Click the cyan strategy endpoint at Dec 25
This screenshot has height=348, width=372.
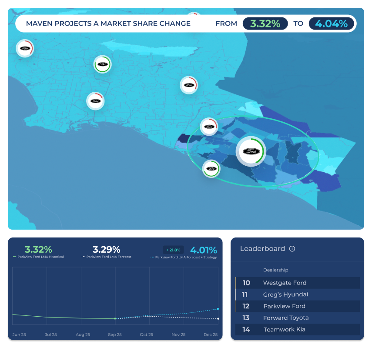[x=218, y=309]
